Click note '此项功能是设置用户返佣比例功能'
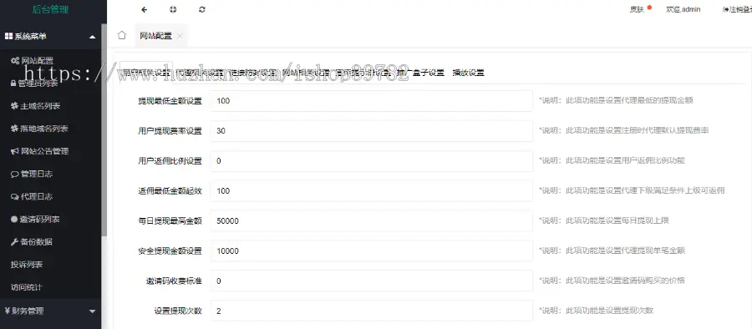Viewport: 752px width, 329px height. click(625, 161)
